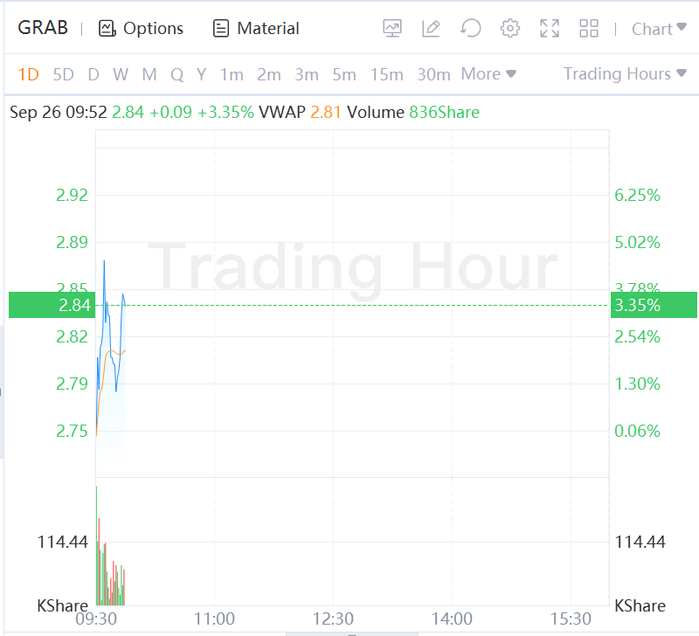Open the multi-chart grid layout icon

[589, 29]
